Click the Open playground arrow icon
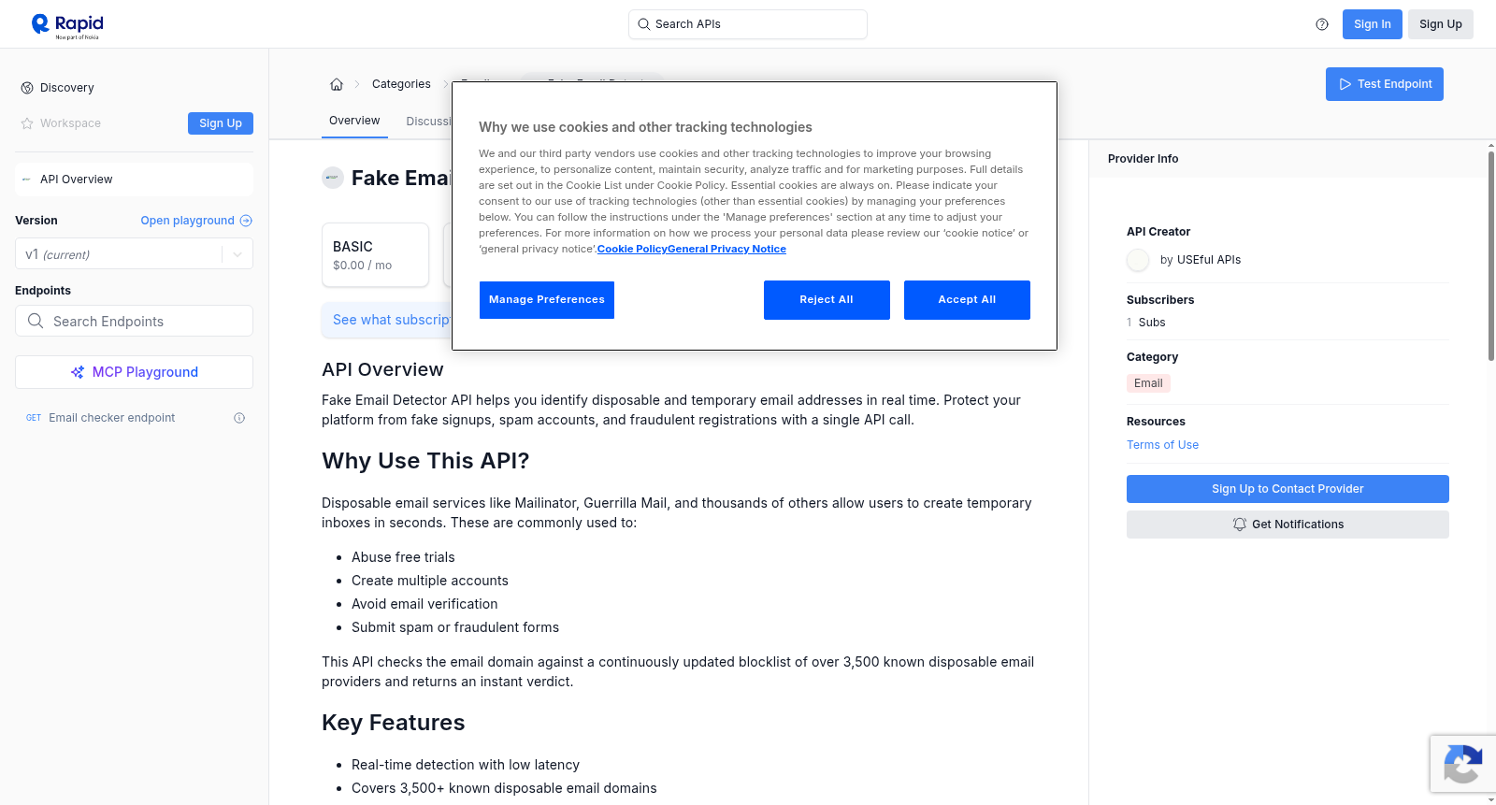 246,221
